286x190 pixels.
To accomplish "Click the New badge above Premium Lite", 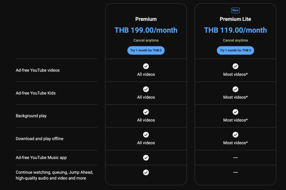I will [x=235, y=10].
